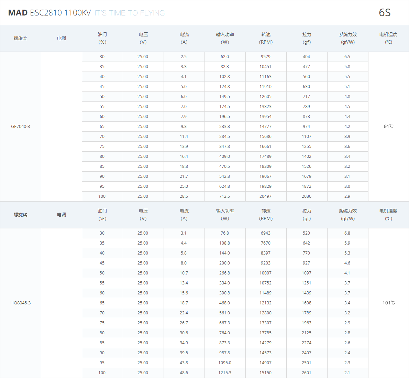
Task: Select the 390.8 power cell
Action: (224, 293)
